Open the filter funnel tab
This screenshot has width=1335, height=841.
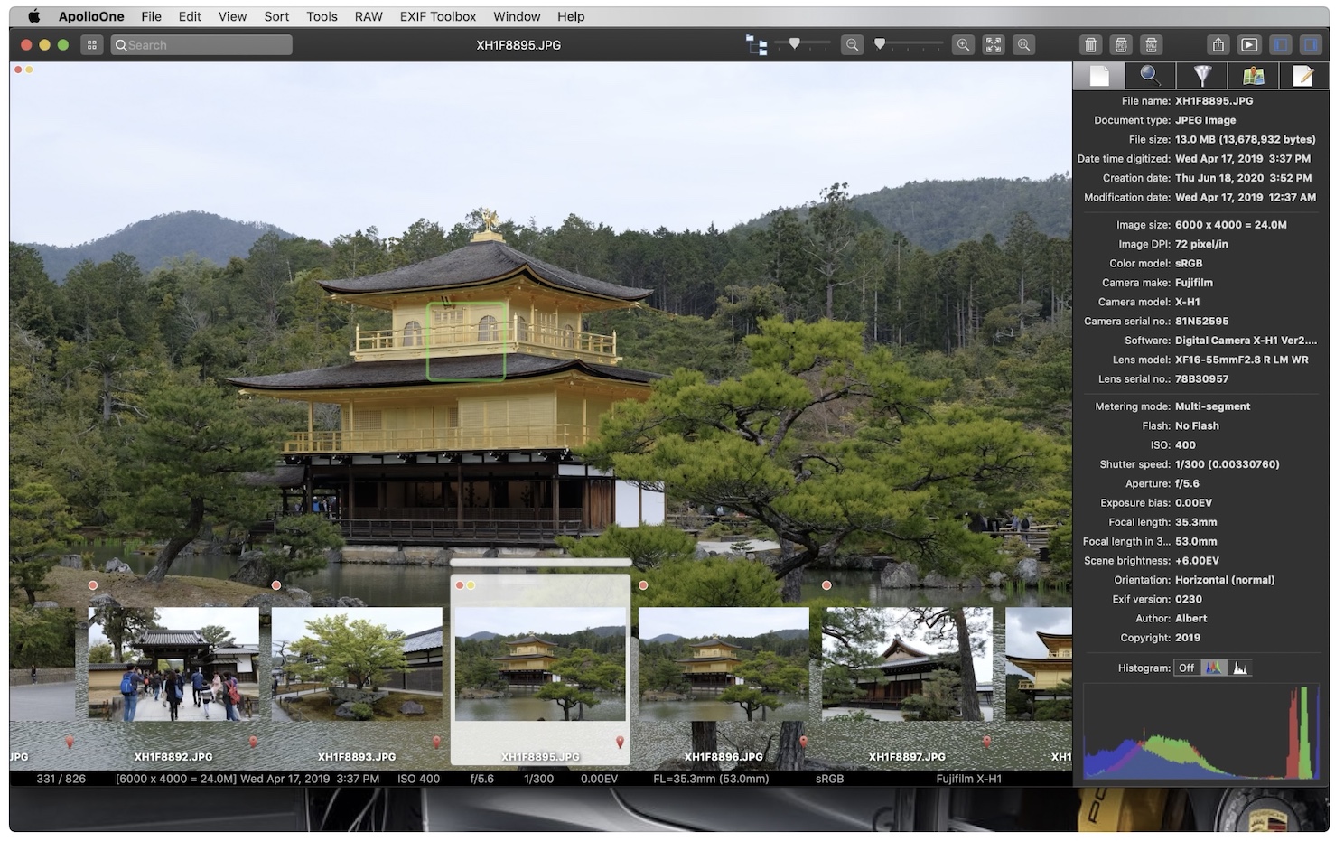pos(1201,76)
